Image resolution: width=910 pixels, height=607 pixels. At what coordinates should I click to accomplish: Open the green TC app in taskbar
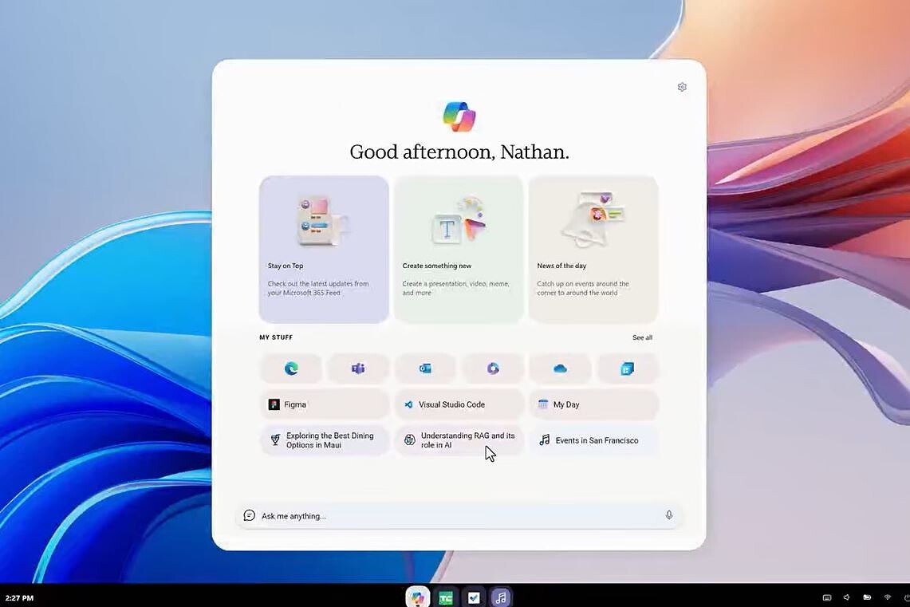pos(446,597)
